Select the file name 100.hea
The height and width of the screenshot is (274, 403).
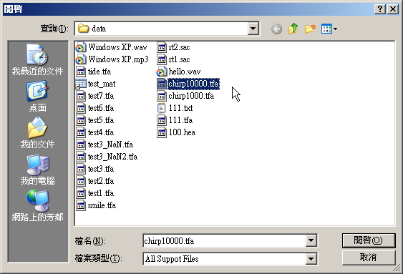[x=182, y=132]
